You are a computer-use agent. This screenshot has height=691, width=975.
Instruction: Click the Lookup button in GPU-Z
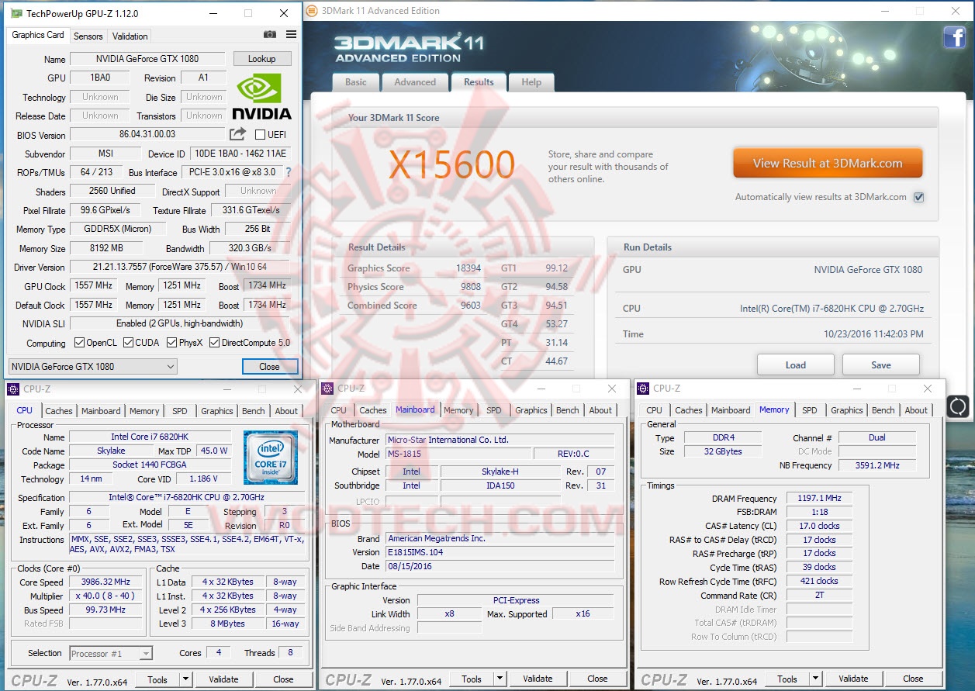261,59
